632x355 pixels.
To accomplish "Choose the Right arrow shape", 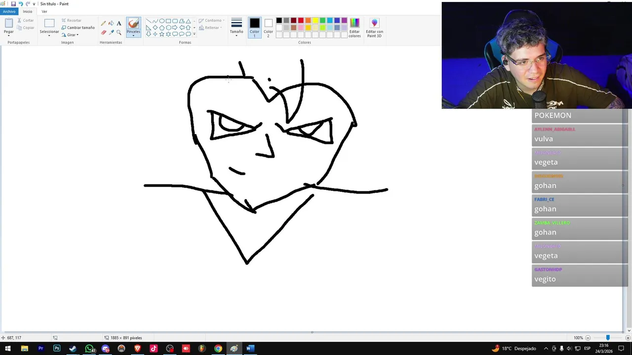I will (175, 28).
